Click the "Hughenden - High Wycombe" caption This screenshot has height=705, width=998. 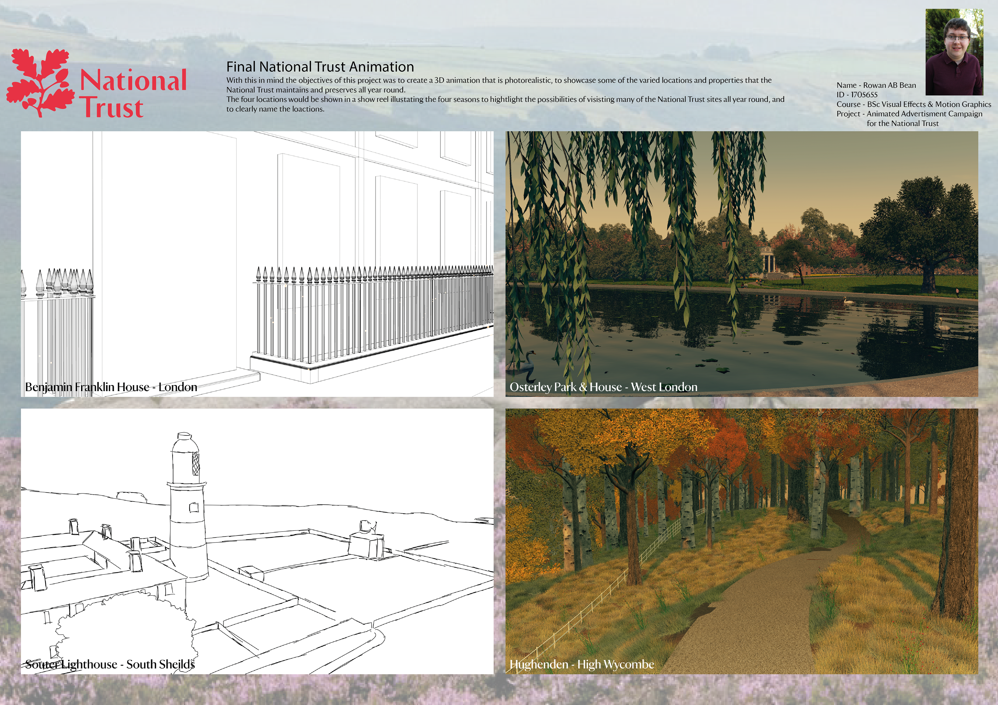582,664
